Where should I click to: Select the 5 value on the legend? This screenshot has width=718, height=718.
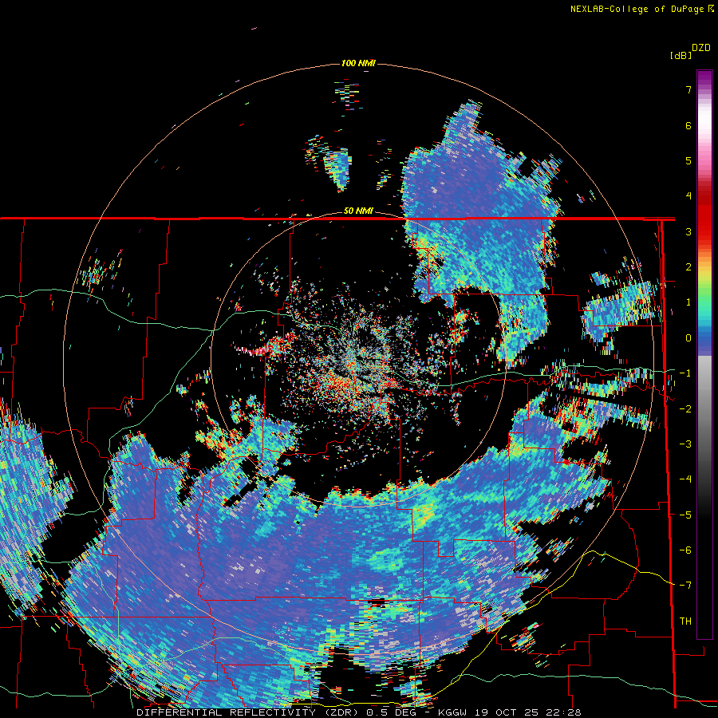point(688,160)
